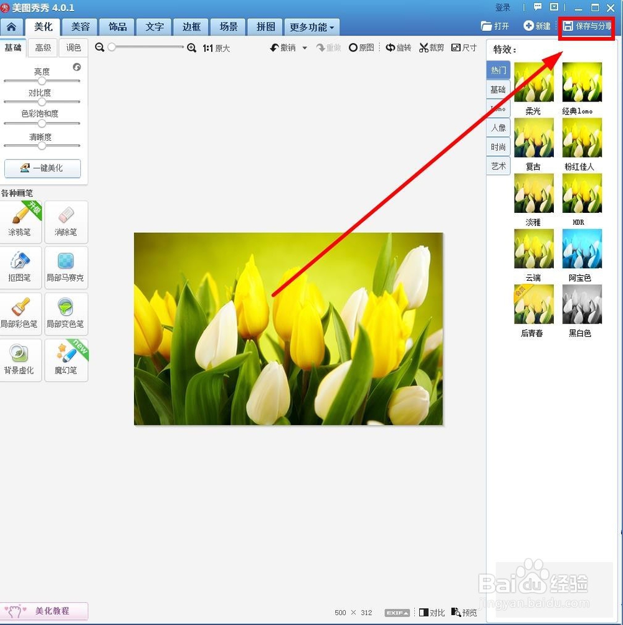Select the 人像 effects category
This screenshot has height=625, width=623.
(x=498, y=128)
